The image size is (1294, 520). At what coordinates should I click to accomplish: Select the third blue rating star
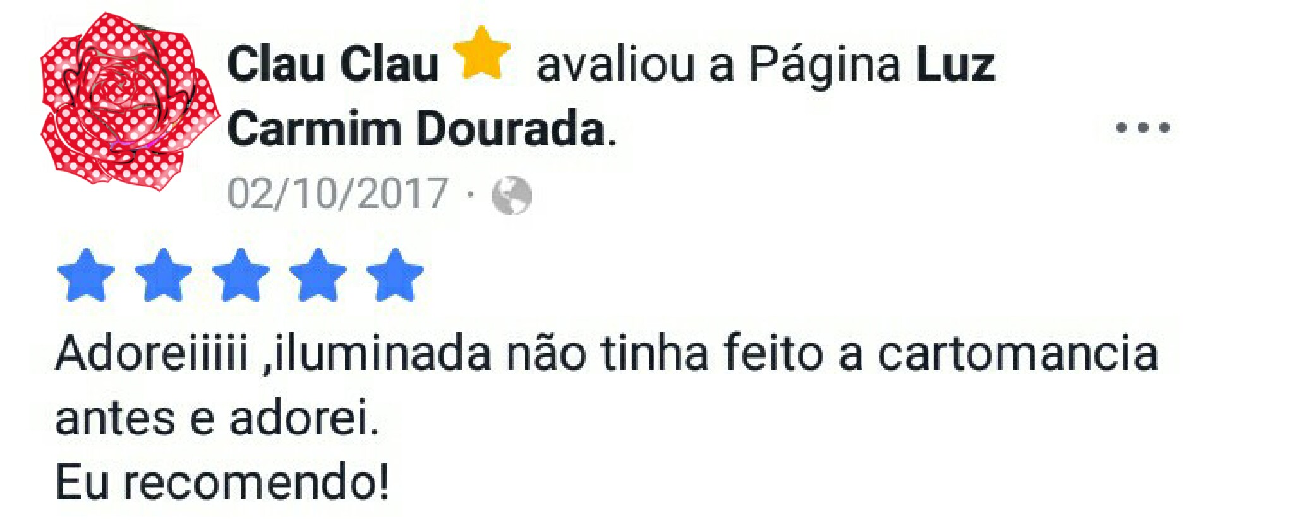point(241,275)
